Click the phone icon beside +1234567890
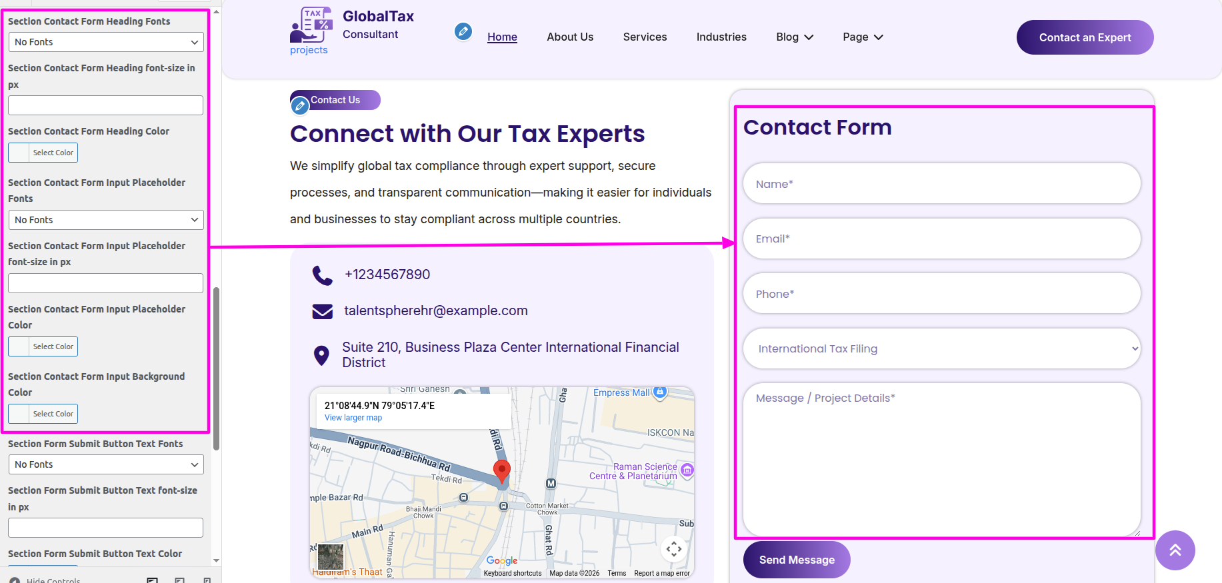 [x=323, y=275]
